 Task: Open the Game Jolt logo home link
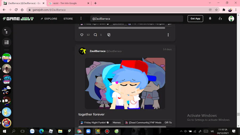[x=18, y=19]
